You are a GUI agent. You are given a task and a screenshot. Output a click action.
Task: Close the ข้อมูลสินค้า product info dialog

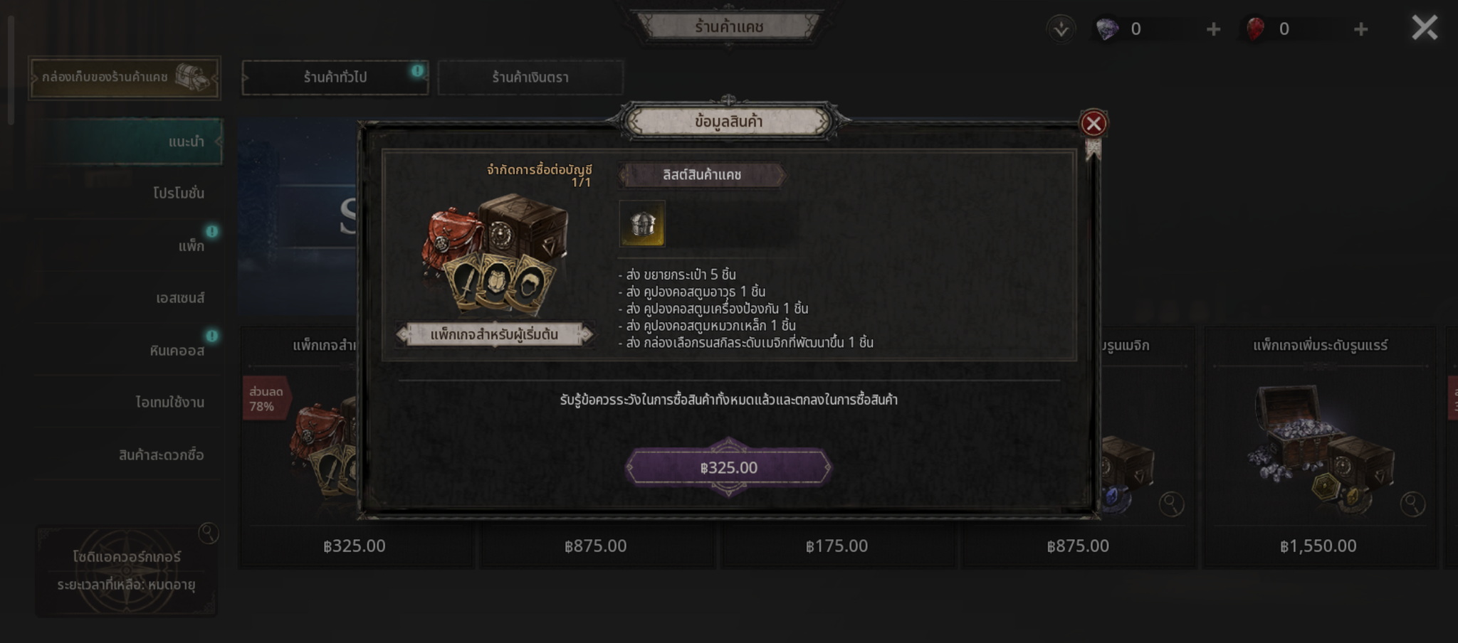1093,124
